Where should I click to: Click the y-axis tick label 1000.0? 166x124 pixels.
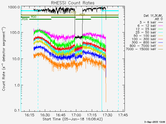(14, 7)
